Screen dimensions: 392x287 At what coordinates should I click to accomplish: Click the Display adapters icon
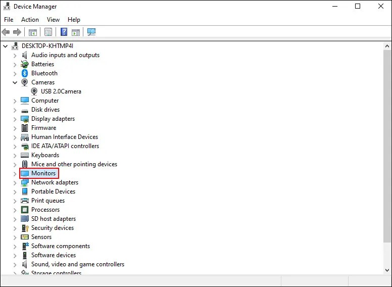[24, 119]
